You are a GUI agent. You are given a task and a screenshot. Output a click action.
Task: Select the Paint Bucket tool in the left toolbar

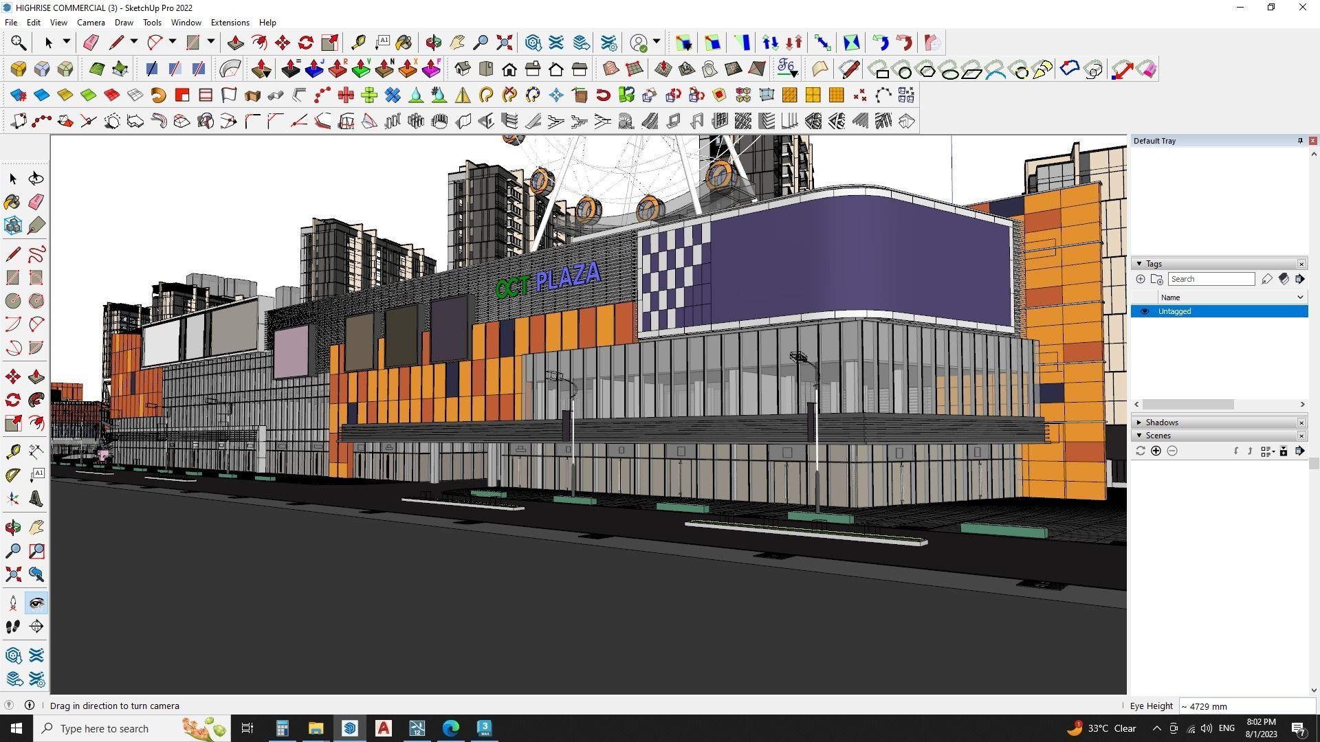(12, 202)
